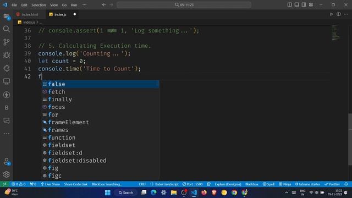Open the Remote Explorer monitor icon
352x198 pixels.
pos(7,81)
